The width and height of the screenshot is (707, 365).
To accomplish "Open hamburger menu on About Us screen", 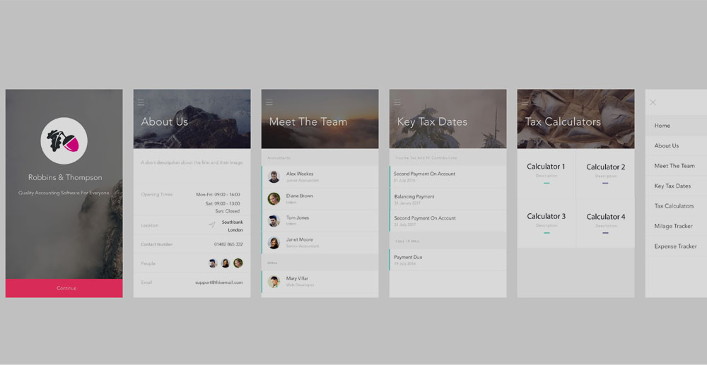I will click(x=141, y=103).
